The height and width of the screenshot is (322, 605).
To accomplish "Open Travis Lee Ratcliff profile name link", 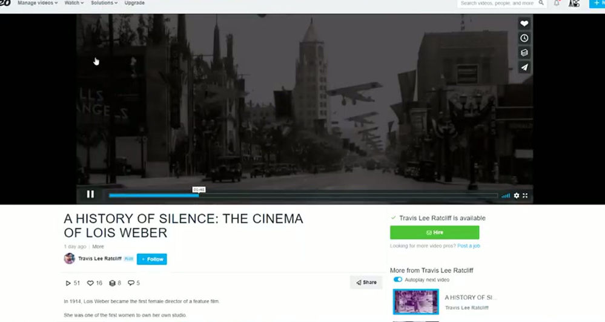I will click(x=99, y=259).
